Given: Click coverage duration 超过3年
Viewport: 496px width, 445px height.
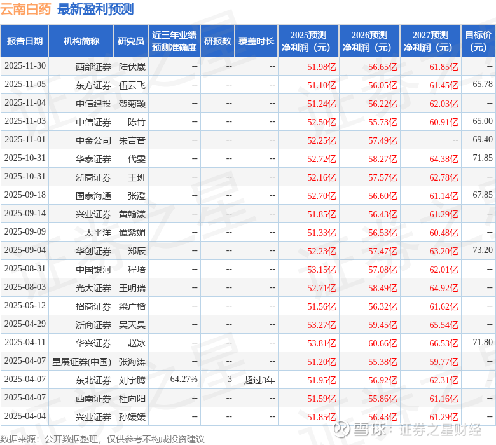Looking at the screenshot, I should click(x=259, y=380).
